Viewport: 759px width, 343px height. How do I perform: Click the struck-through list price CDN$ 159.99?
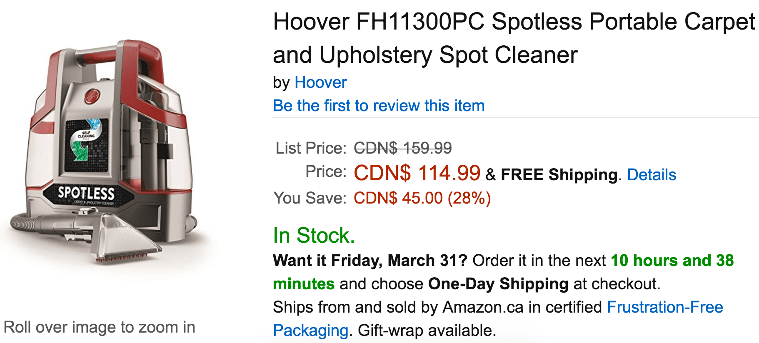point(403,148)
